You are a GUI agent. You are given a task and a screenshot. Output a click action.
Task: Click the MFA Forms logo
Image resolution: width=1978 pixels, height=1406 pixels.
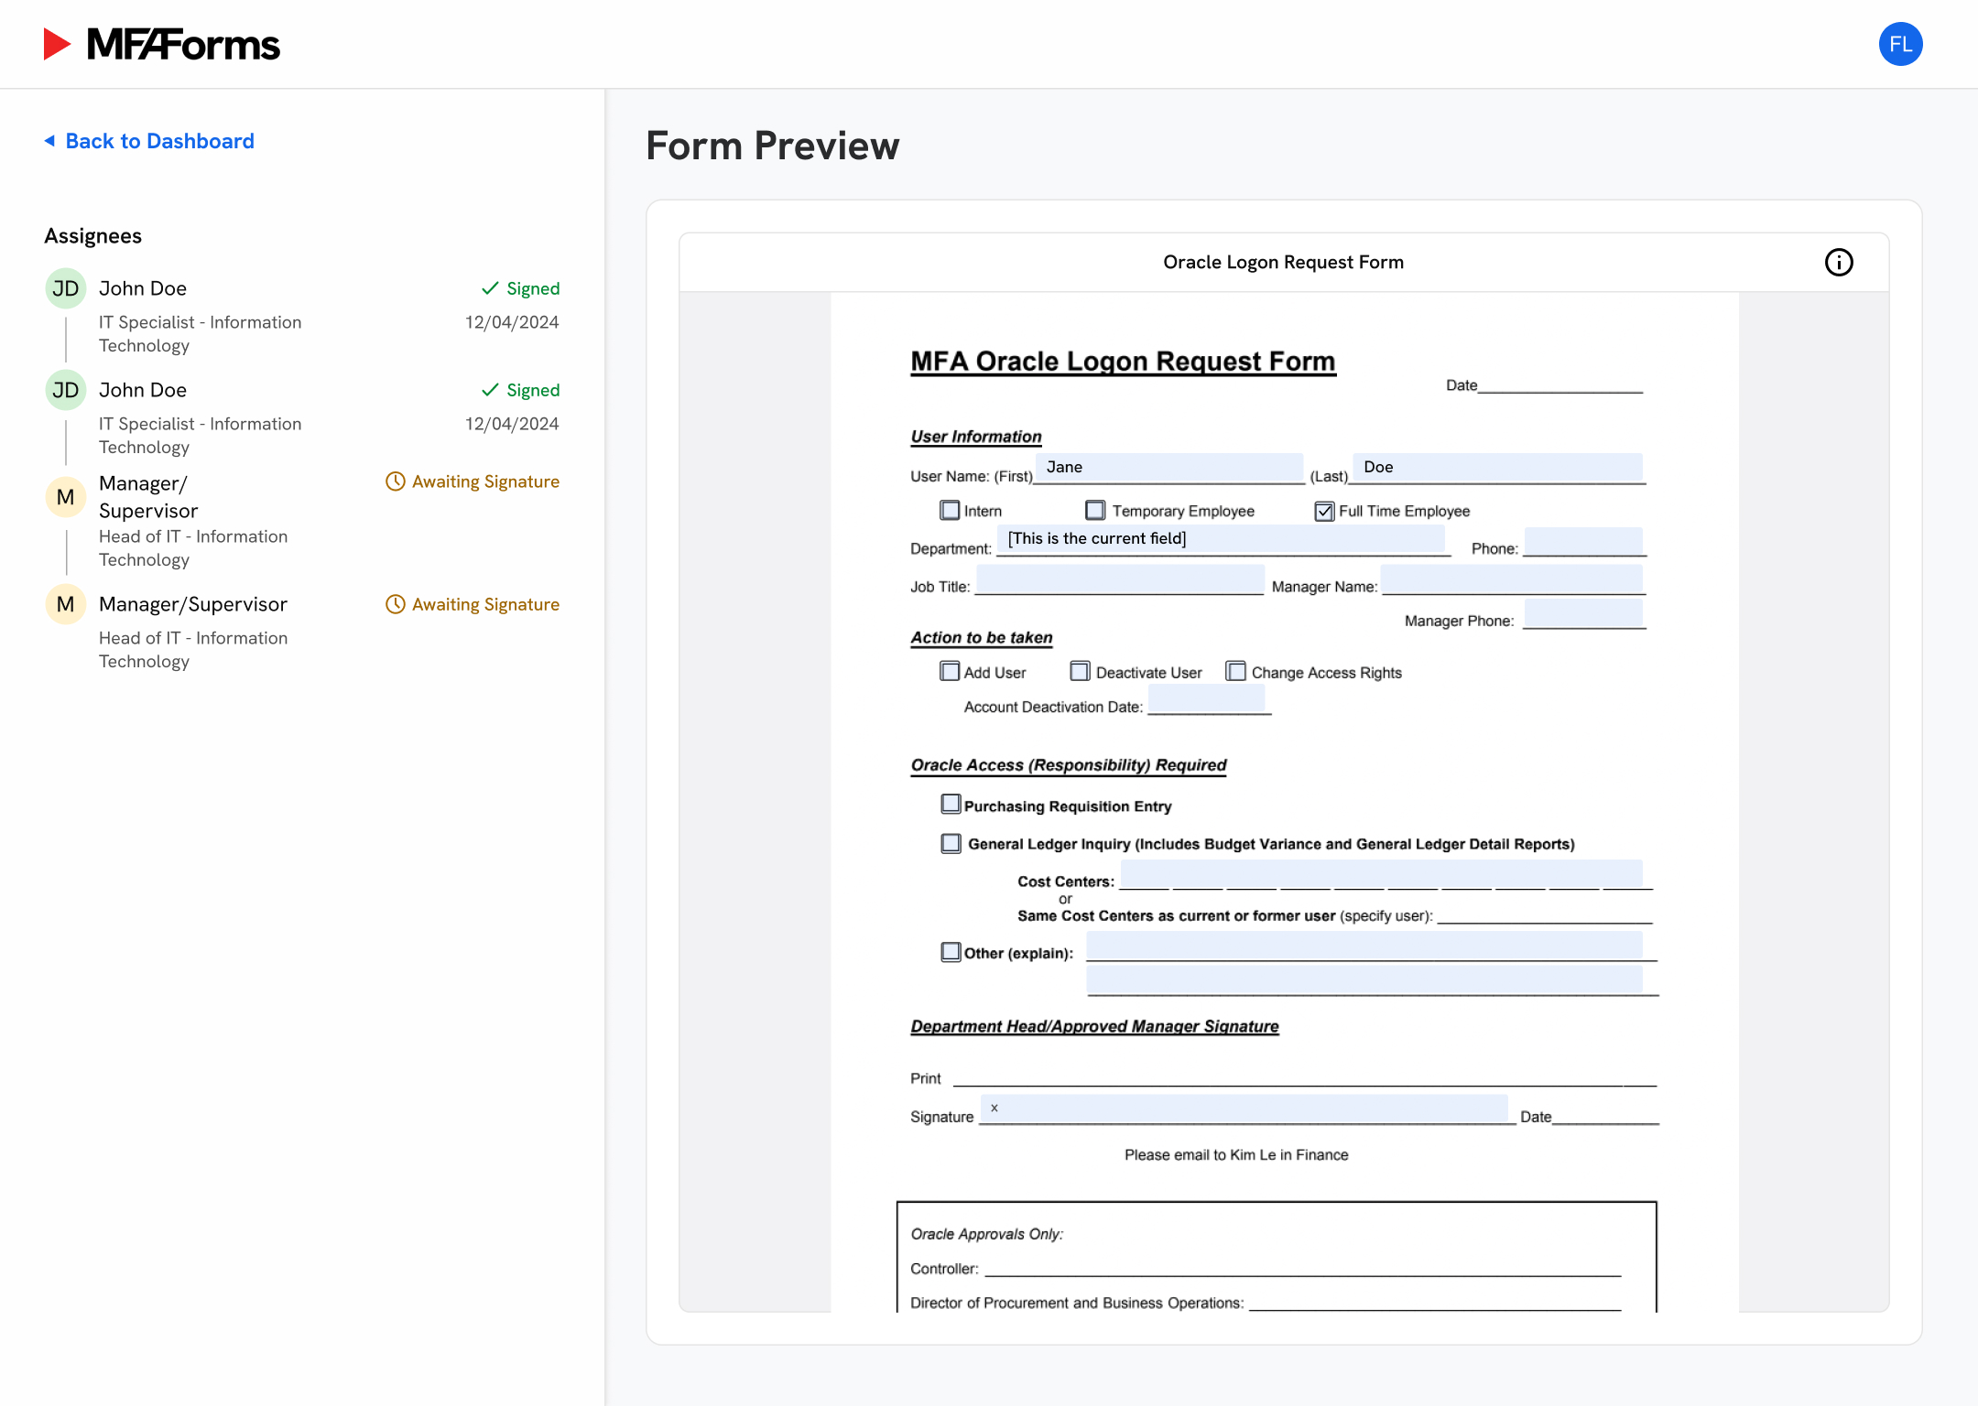162,44
